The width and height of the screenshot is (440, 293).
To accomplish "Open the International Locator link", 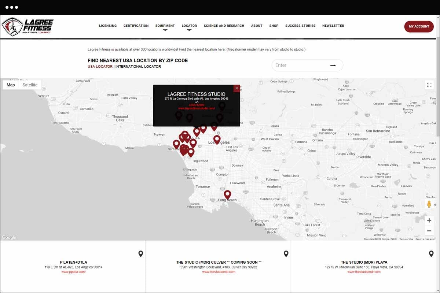I will tap(138, 67).
